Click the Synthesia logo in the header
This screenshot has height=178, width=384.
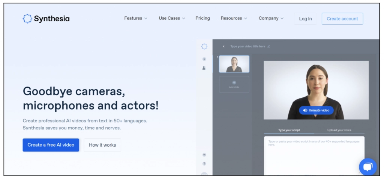(x=46, y=19)
